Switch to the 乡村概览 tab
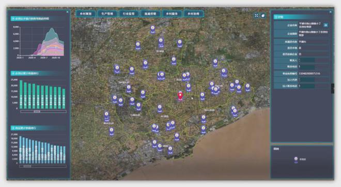 [86, 14]
